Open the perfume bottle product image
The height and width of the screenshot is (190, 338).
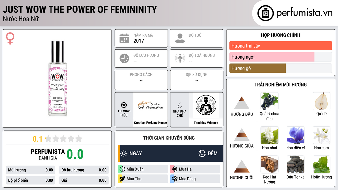click(57, 79)
